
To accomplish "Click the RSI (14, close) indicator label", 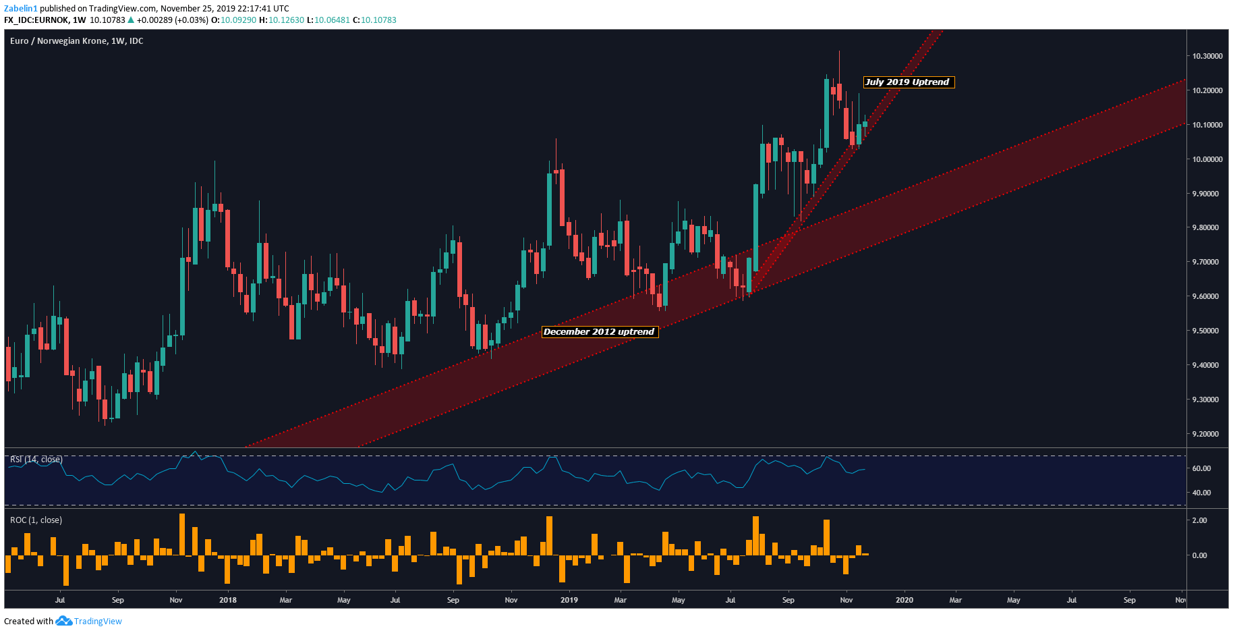I will pos(36,460).
